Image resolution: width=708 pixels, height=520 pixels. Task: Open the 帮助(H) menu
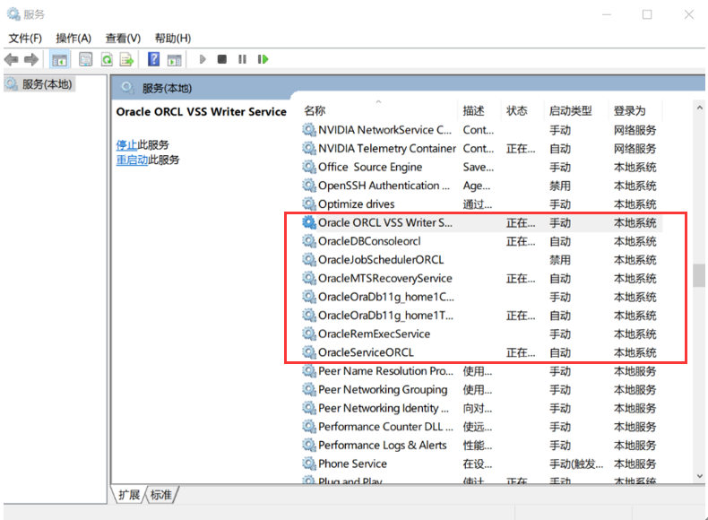(172, 39)
